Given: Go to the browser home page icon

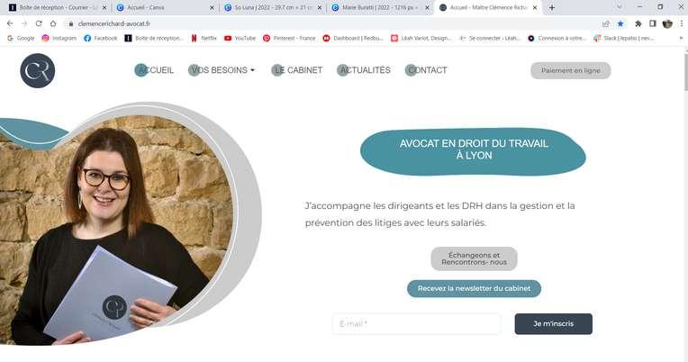Looking at the screenshot, I should click(x=53, y=23).
